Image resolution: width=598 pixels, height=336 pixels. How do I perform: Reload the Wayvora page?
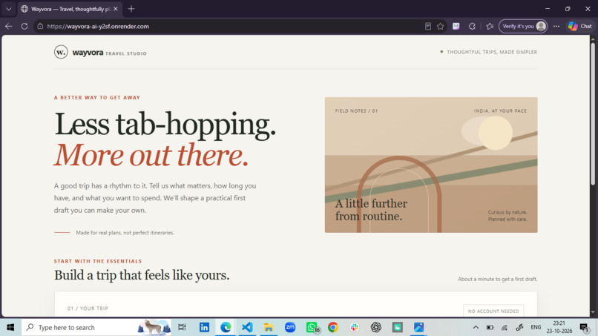(24, 26)
